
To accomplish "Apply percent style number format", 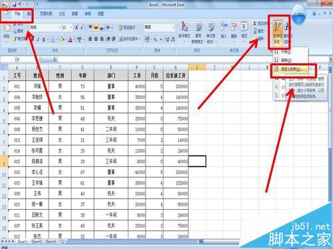I will coord(155,39).
